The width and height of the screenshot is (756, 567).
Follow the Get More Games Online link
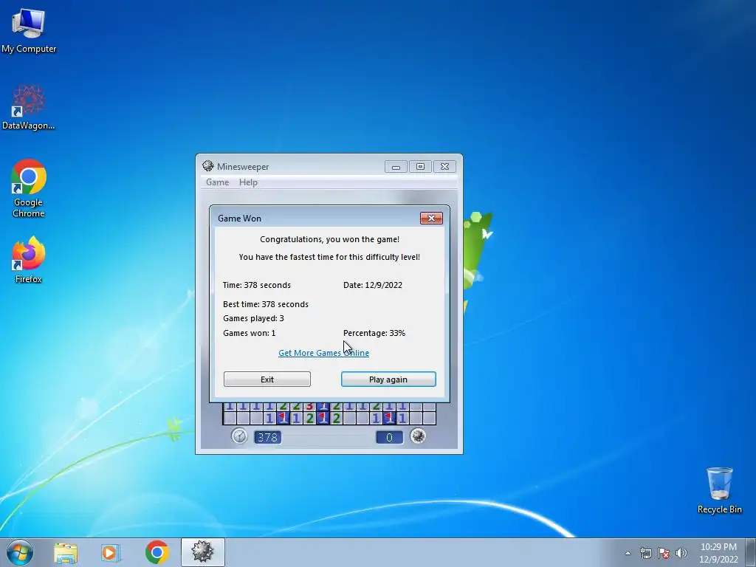tap(323, 353)
